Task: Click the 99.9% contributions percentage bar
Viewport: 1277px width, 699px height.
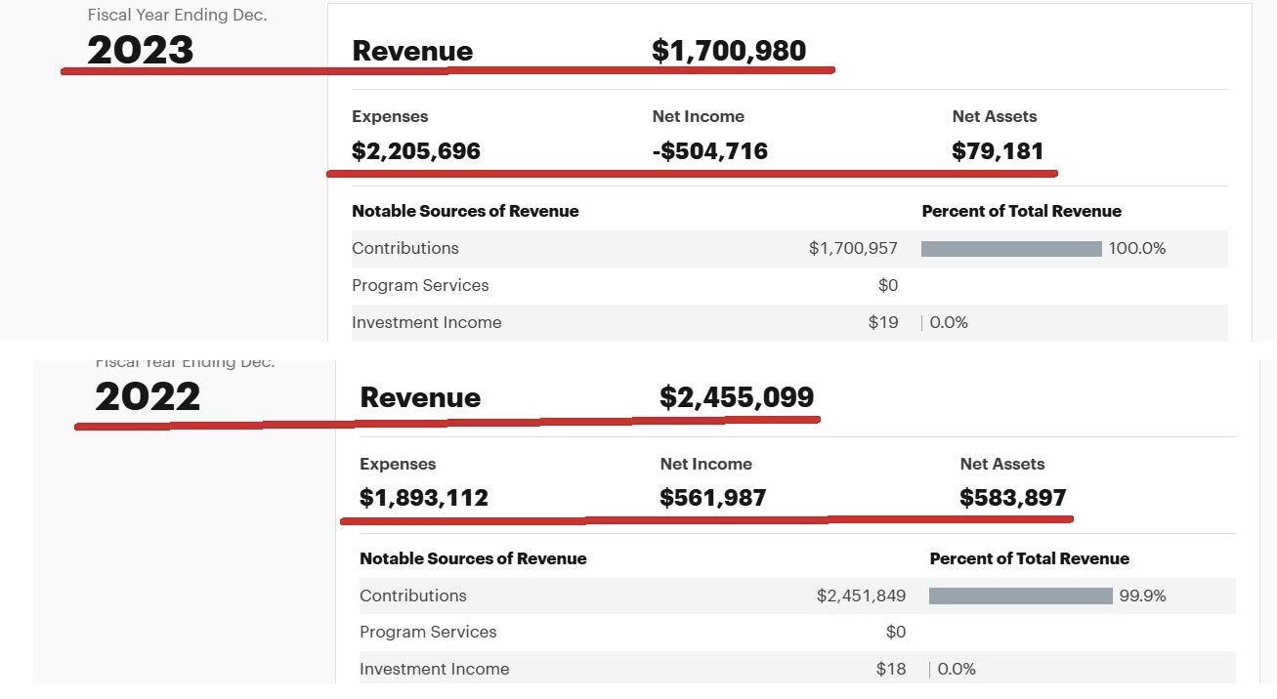Action: (x=1020, y=596)
